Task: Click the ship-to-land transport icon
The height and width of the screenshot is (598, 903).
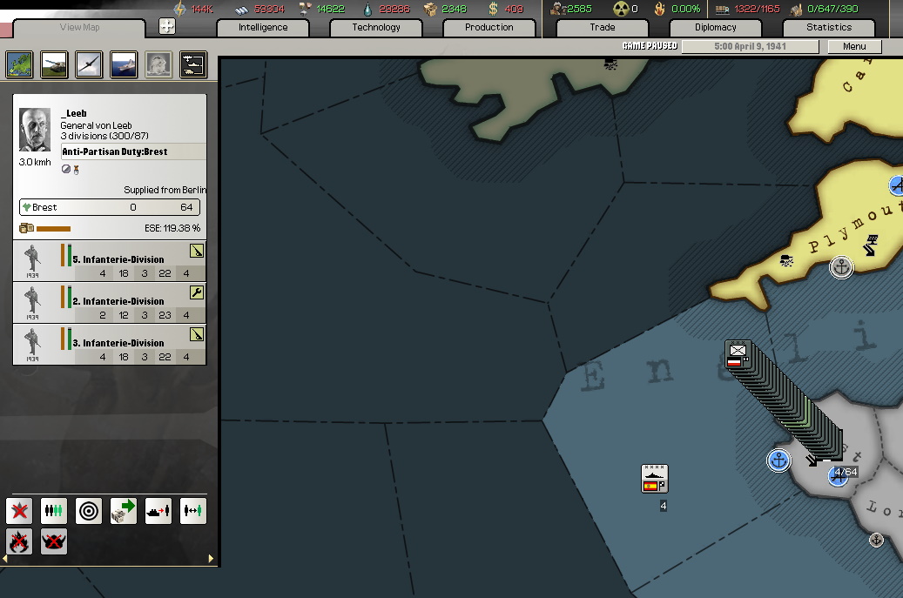Action: pyautogui.click(x=158, y=512)
